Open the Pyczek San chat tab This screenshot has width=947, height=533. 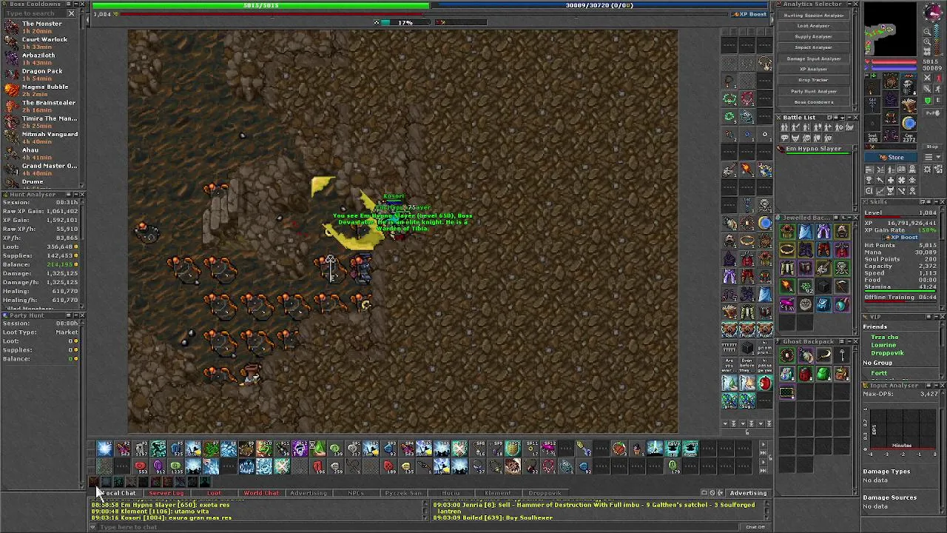tap(403, 493)
